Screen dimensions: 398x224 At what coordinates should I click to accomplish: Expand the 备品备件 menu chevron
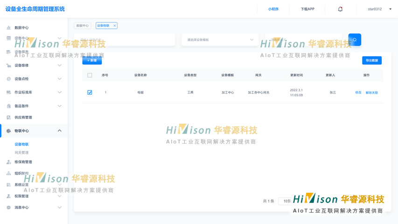(x=59, y=106)
